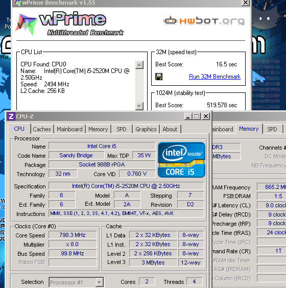This screenshot has width=286, height=288.
Task: Click the Intel Core i5 inside badge
Action: point(181,160)
